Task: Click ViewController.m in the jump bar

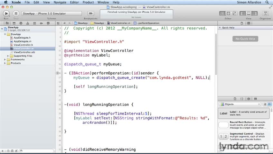Action: [x=119, y=23]
